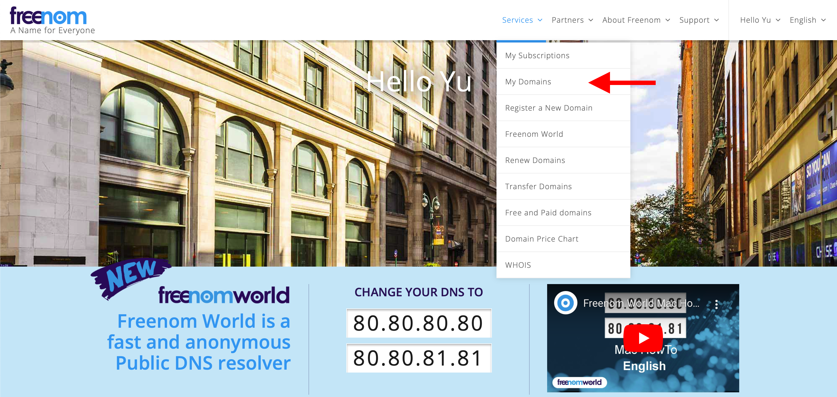Open the Hello Yu account menu
This screenshot has height=397, width=837.
(760, 20)
